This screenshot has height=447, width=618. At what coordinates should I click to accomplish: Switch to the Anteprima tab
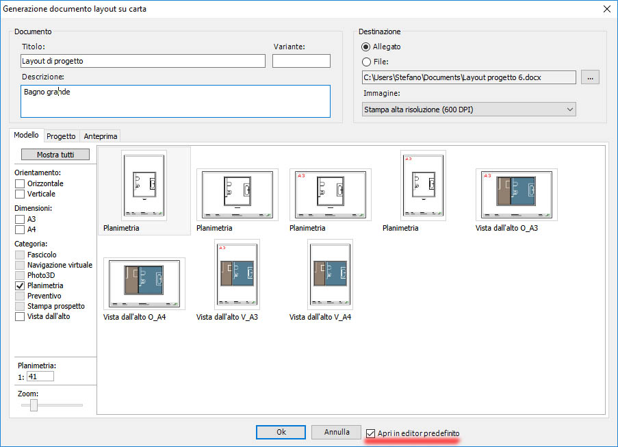(x=101, y=136)
